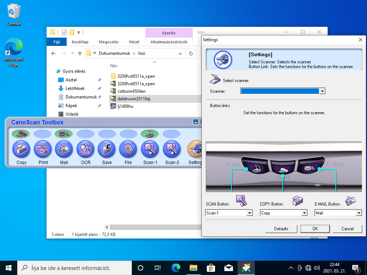This screenshot has width=367, height=275.
Task: Click the COPY Button assigned function icon
Action: (297, 201)
